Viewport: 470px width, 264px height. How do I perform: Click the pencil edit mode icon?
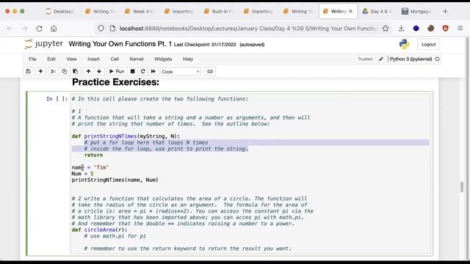(x=381, y=59)
